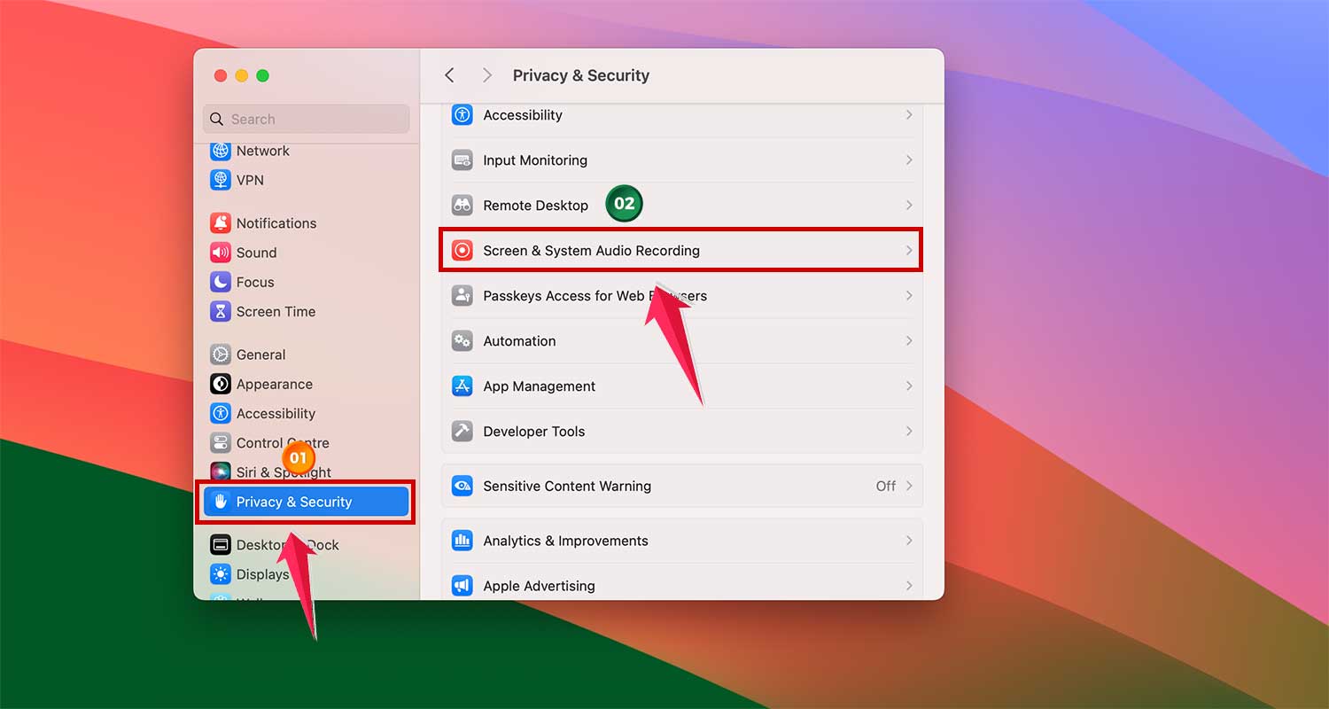Expand Input Monitoring settings
The image size is (1329, 709).
pos(909,160)
